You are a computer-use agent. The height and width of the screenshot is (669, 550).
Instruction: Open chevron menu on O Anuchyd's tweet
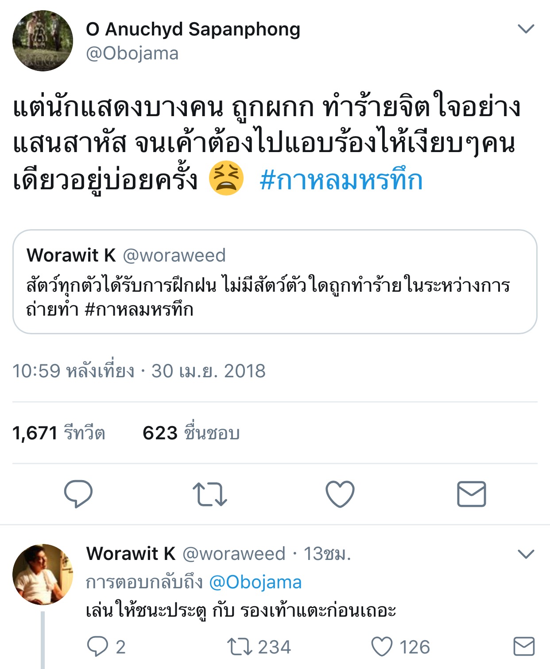coord(526,29)
